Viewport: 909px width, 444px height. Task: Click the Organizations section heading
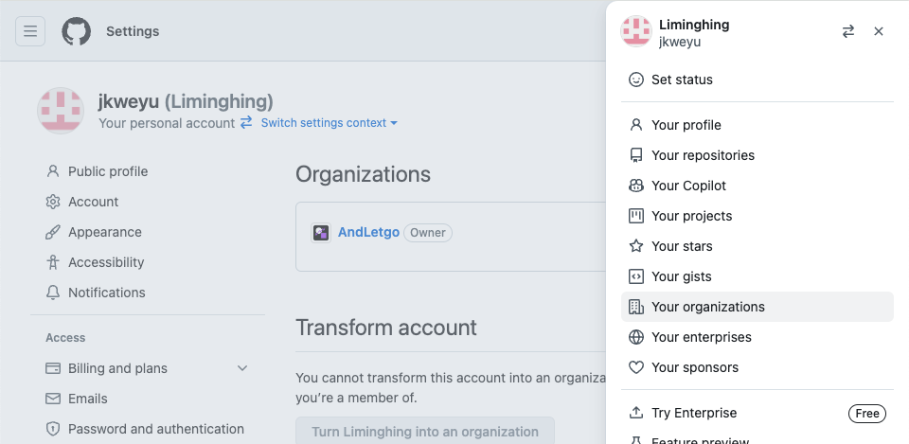pos(363,174)
